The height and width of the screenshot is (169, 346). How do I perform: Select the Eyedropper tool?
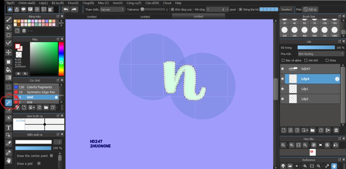click(x=8, y=152)
